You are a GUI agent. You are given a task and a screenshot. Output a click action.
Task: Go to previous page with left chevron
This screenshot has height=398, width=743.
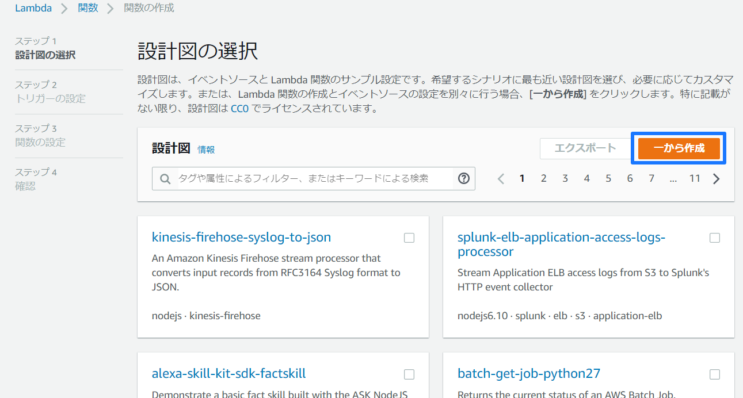(x=501, y=179)
